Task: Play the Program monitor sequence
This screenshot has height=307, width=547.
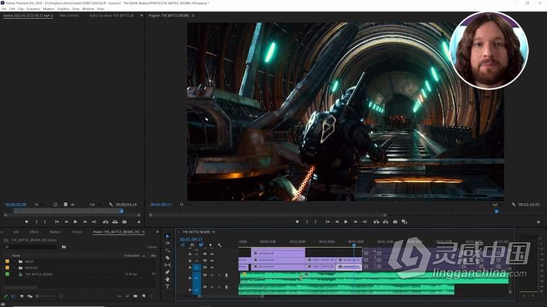Action: tap(346, 221)
